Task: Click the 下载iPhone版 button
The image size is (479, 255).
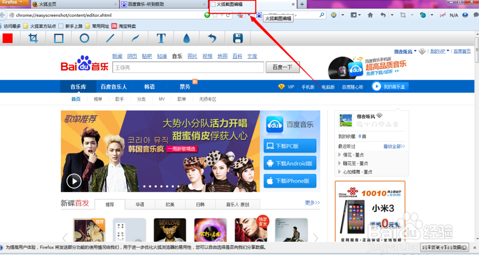Action: 290,181
